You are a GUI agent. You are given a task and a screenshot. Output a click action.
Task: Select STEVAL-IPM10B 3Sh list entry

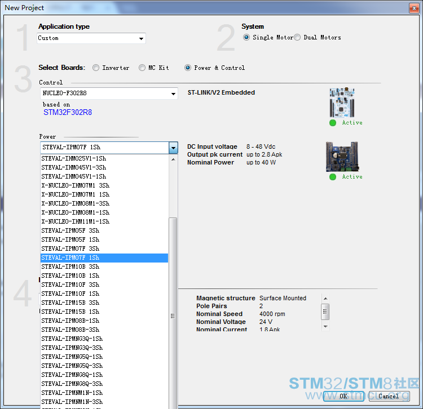click(x=104, y=266)
